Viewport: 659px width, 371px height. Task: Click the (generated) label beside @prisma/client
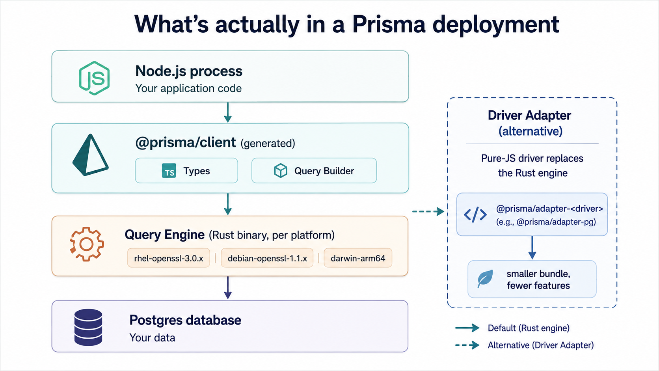(268, 144)
